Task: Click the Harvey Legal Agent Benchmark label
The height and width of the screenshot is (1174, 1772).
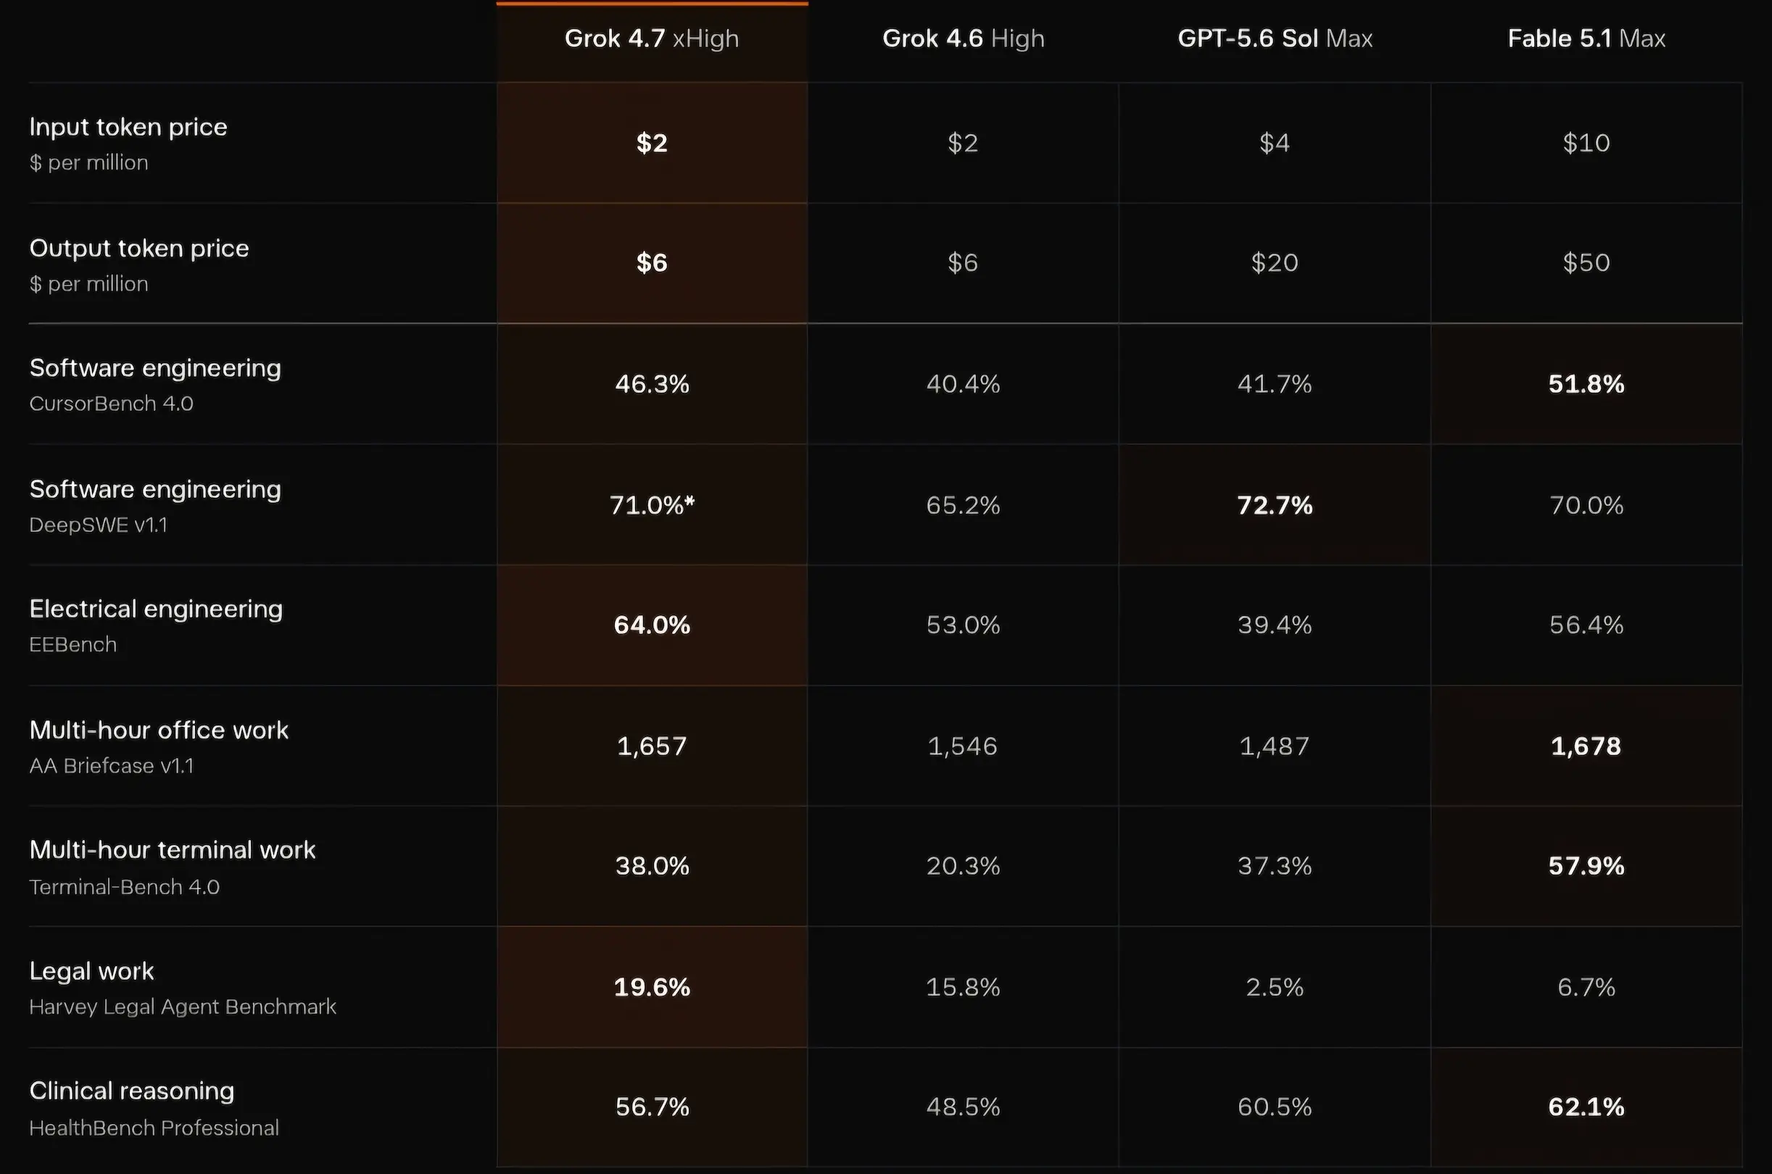Action: pyautogui.click(x=183, y=1007)
